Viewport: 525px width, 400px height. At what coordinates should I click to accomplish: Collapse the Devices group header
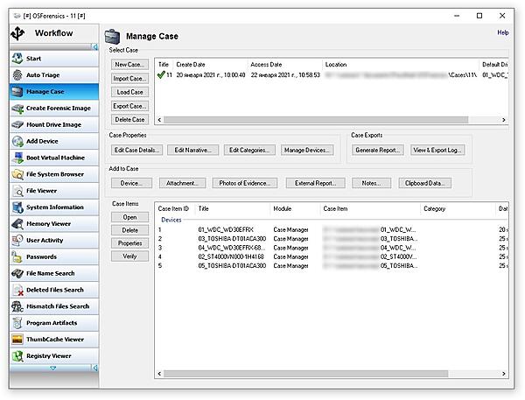(171, 220)
